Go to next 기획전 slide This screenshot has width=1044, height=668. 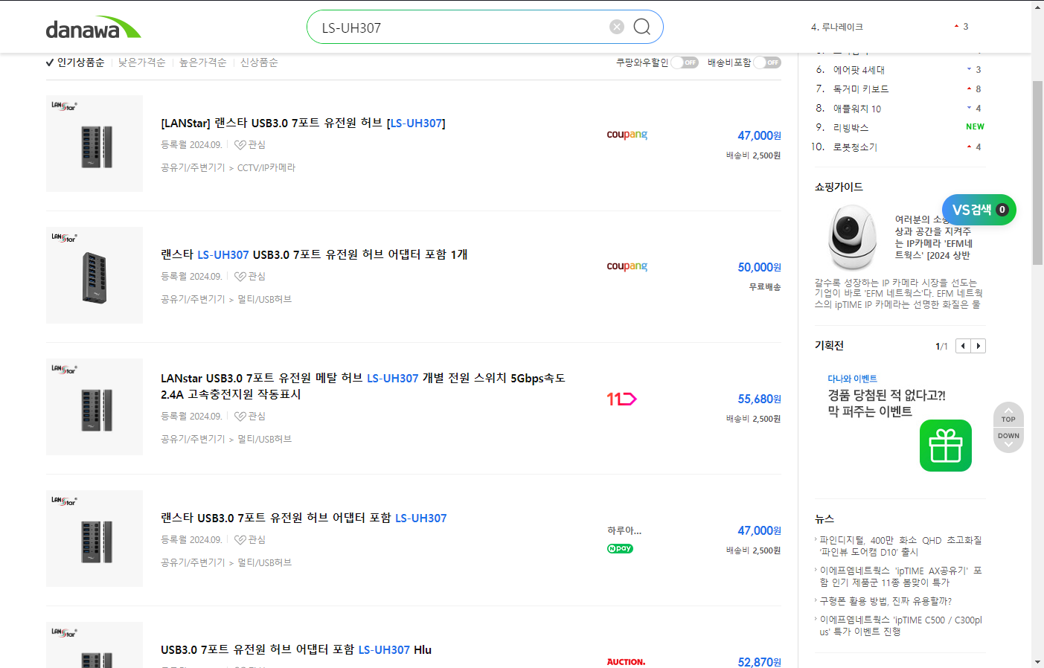tap(978, 346)
